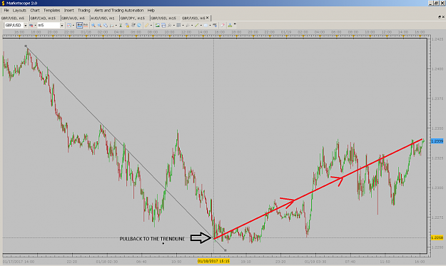
Task: Click the highlighted 01/18/2017 15:15 date label
Action: 213,261
